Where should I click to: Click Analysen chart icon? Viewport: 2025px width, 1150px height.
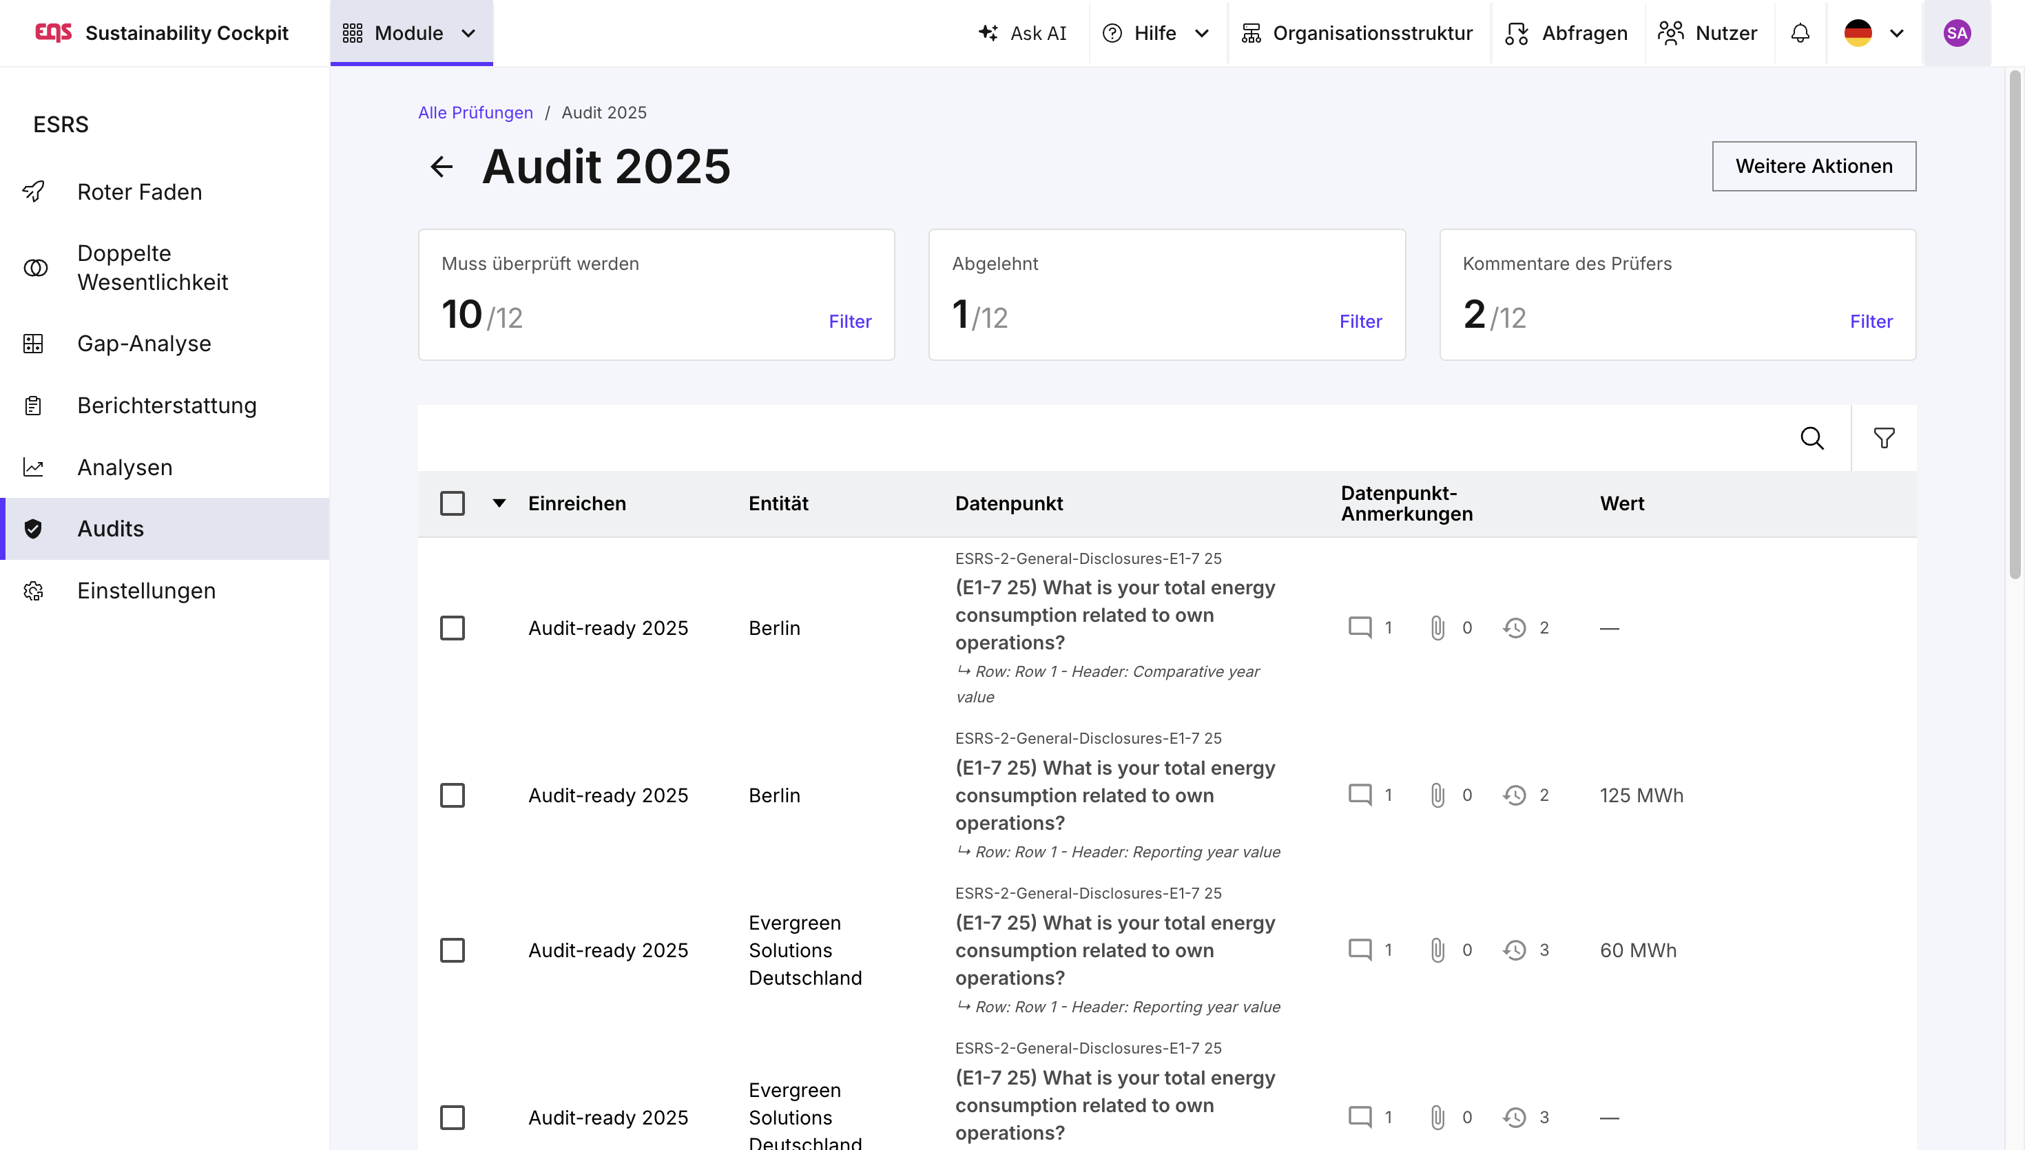[x=33, y=468]
